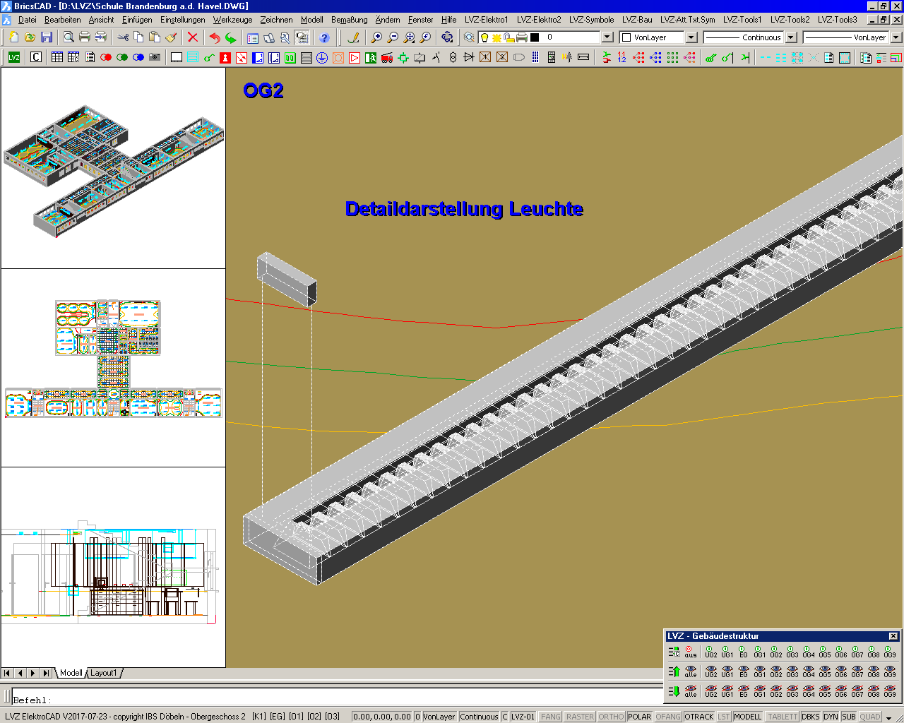Click DBKS button in status bar
Image resolution: width=904 pixels, height=723 pixels.
click(810, 717)
